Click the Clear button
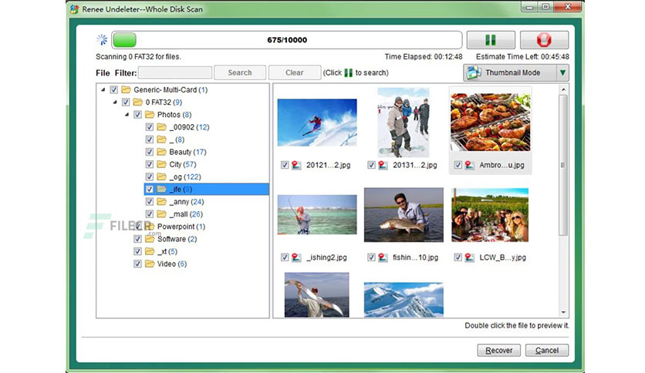Screen dimensions: 645x373 pos(295,72)
